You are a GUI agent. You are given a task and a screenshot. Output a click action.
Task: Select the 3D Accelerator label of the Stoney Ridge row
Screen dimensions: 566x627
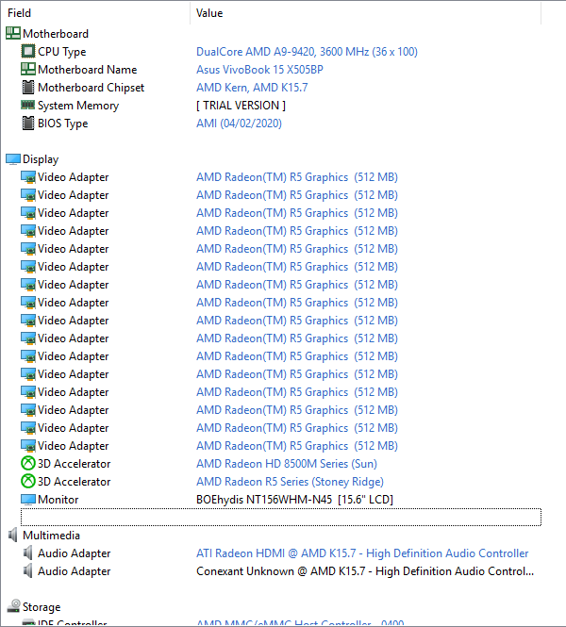74,482
